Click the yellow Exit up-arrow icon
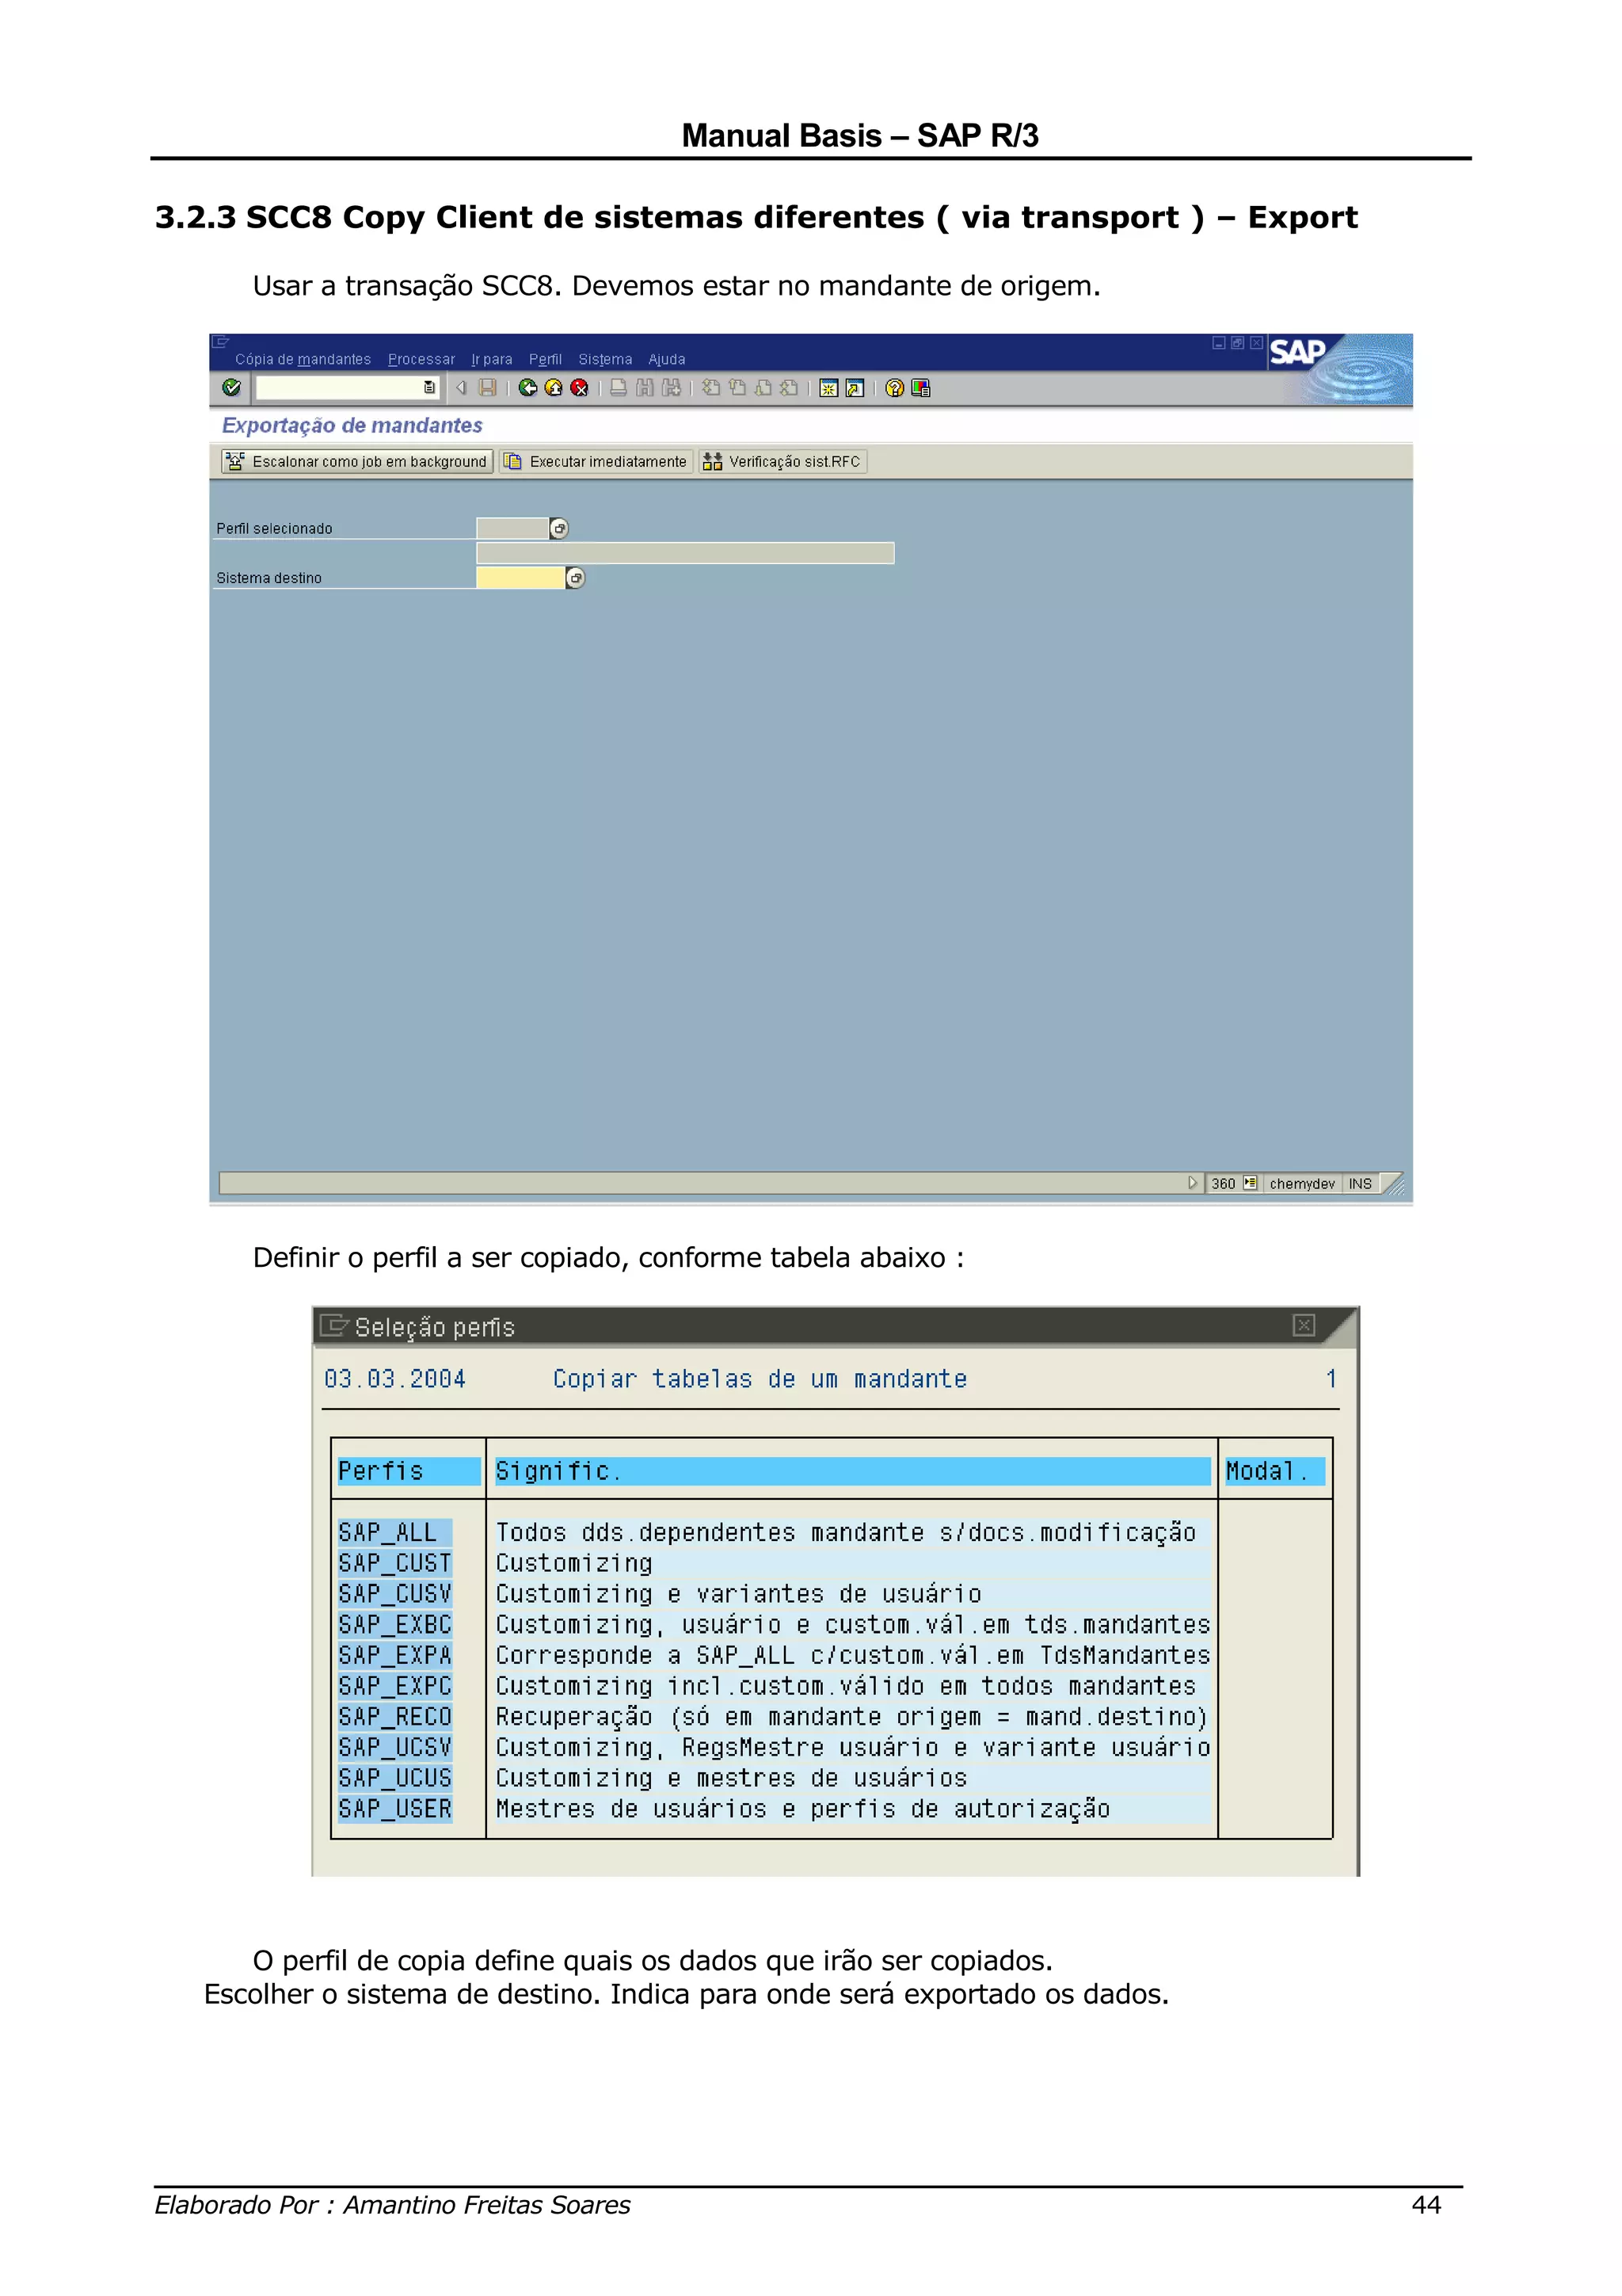The height and width of the screenshot is (2296, 1622). tap(554, 387)
